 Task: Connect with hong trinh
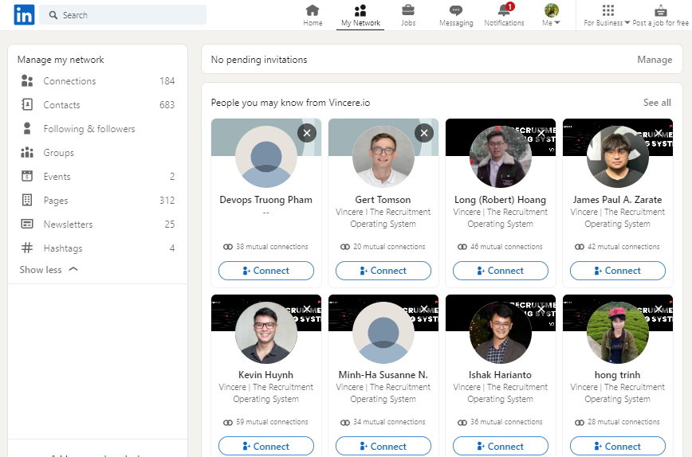[x=617, y=446]
